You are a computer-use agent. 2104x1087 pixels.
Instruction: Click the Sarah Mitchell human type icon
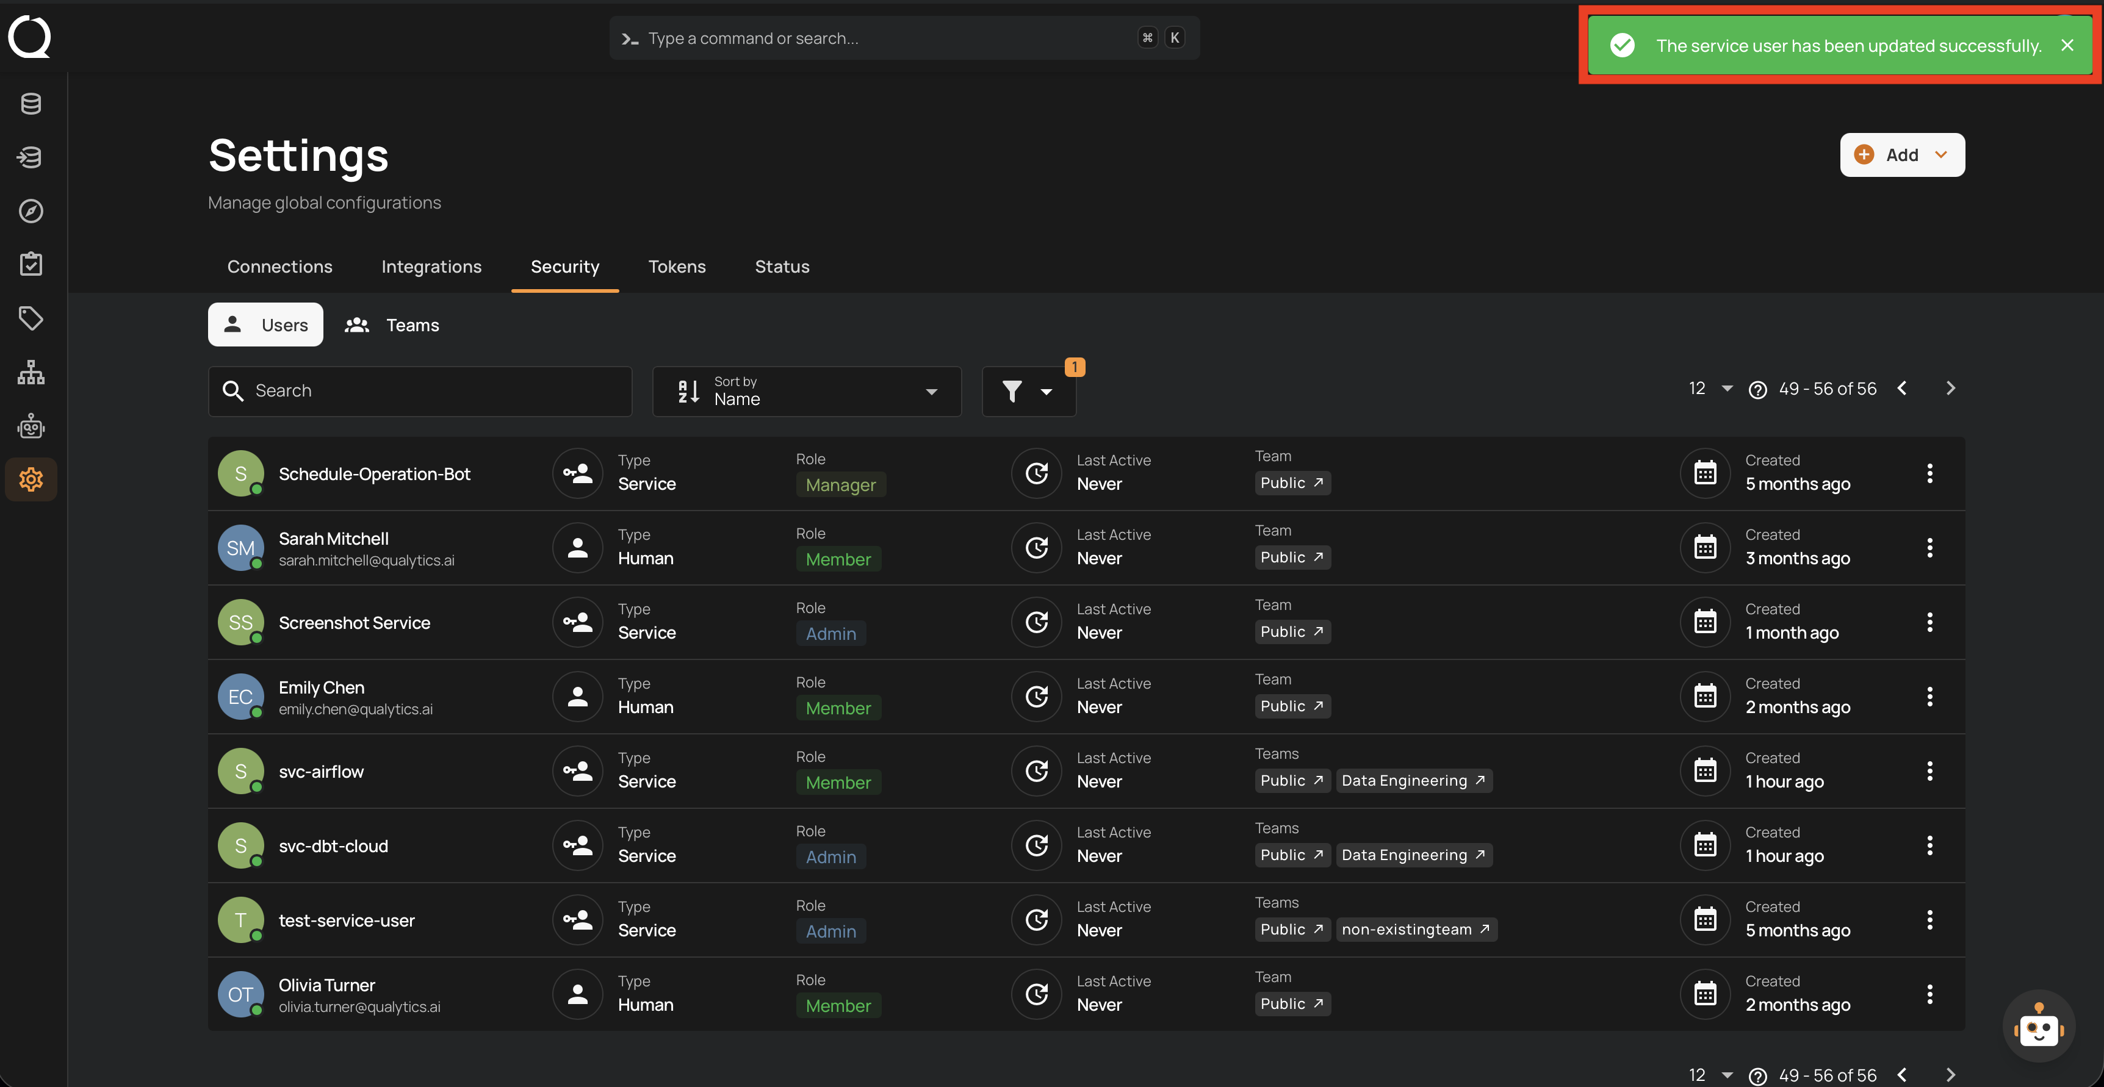[x=577, y=548]
